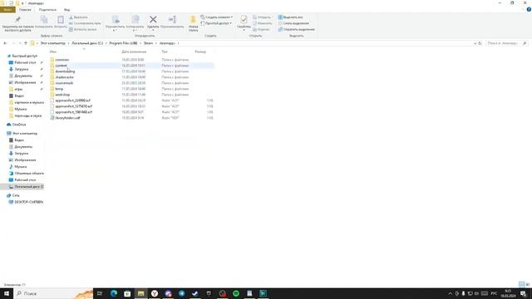The image size is (532, 299).
Task: Select the sourcemods folder
Action: pos(64,83)
